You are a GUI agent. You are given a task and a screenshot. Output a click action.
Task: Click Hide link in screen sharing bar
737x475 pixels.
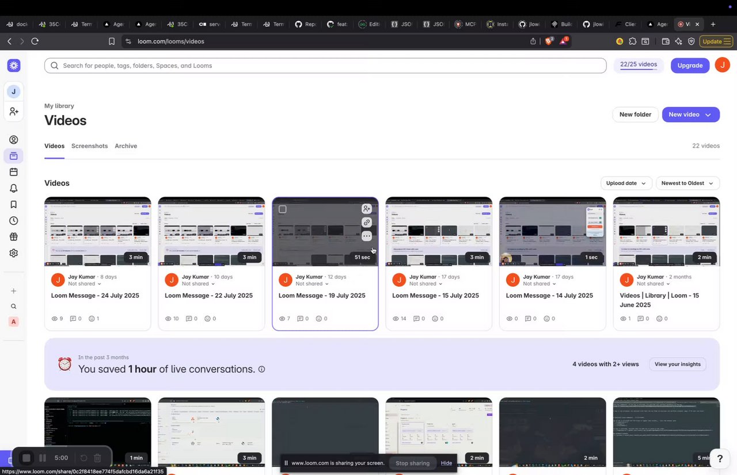(x=446, y=463)
